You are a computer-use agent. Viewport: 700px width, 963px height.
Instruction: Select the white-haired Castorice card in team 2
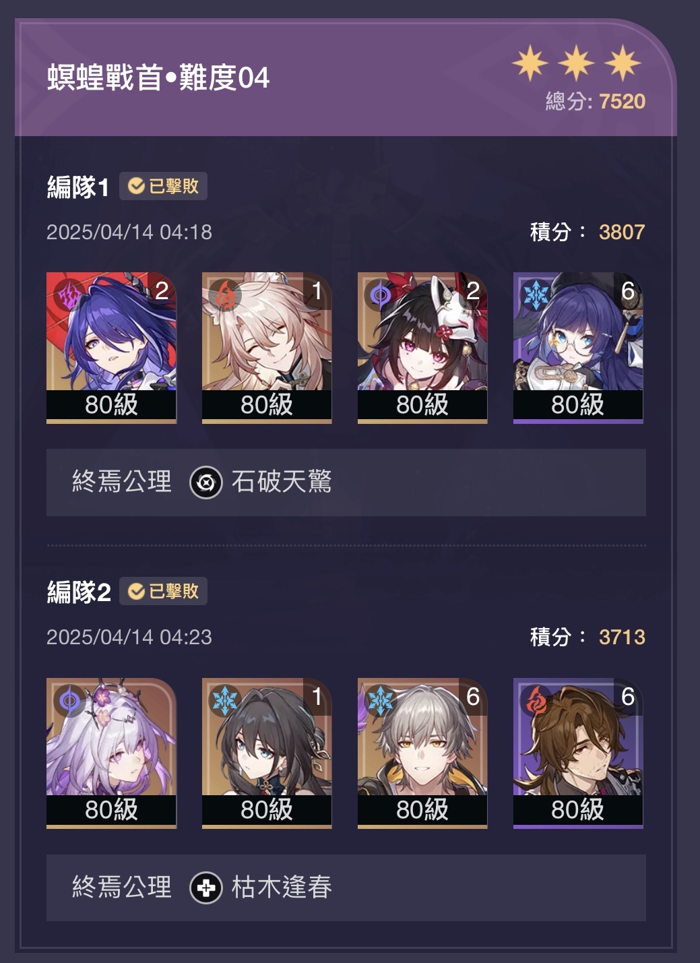[111, 753]
